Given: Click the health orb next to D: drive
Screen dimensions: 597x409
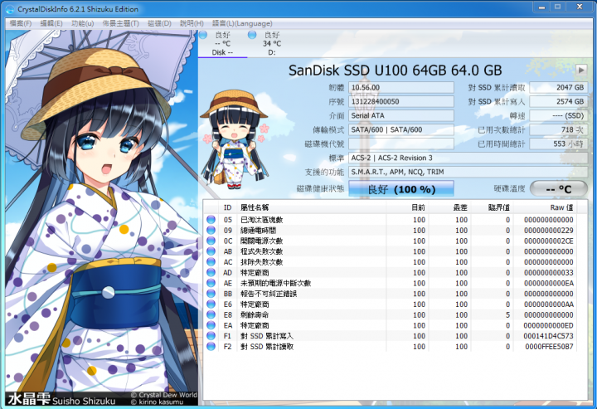Looking at the screenshot, I should coord(252,35).
